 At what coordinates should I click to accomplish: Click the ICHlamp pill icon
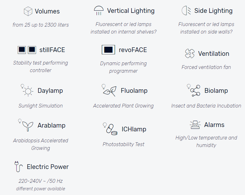tap(110, 129)
